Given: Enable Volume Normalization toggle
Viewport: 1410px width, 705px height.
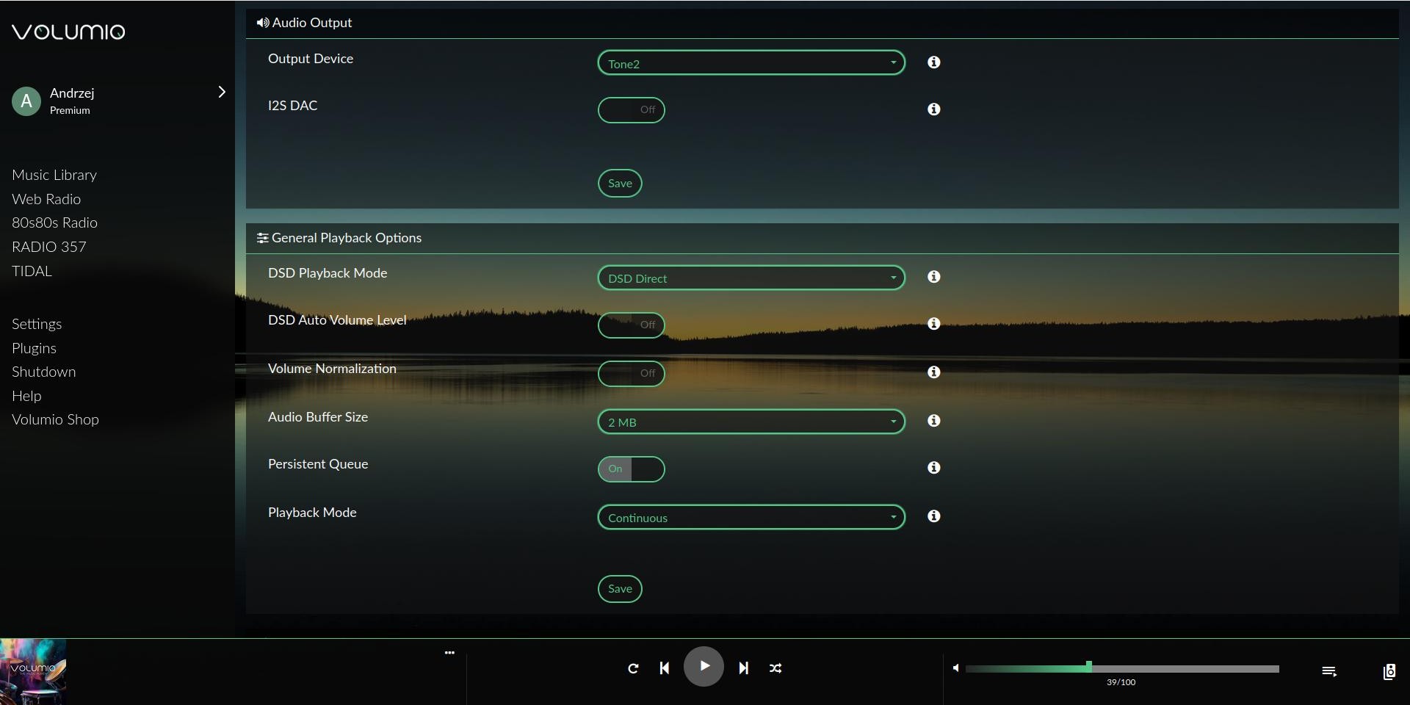Looking at the screenshot, I should (631, 373).
